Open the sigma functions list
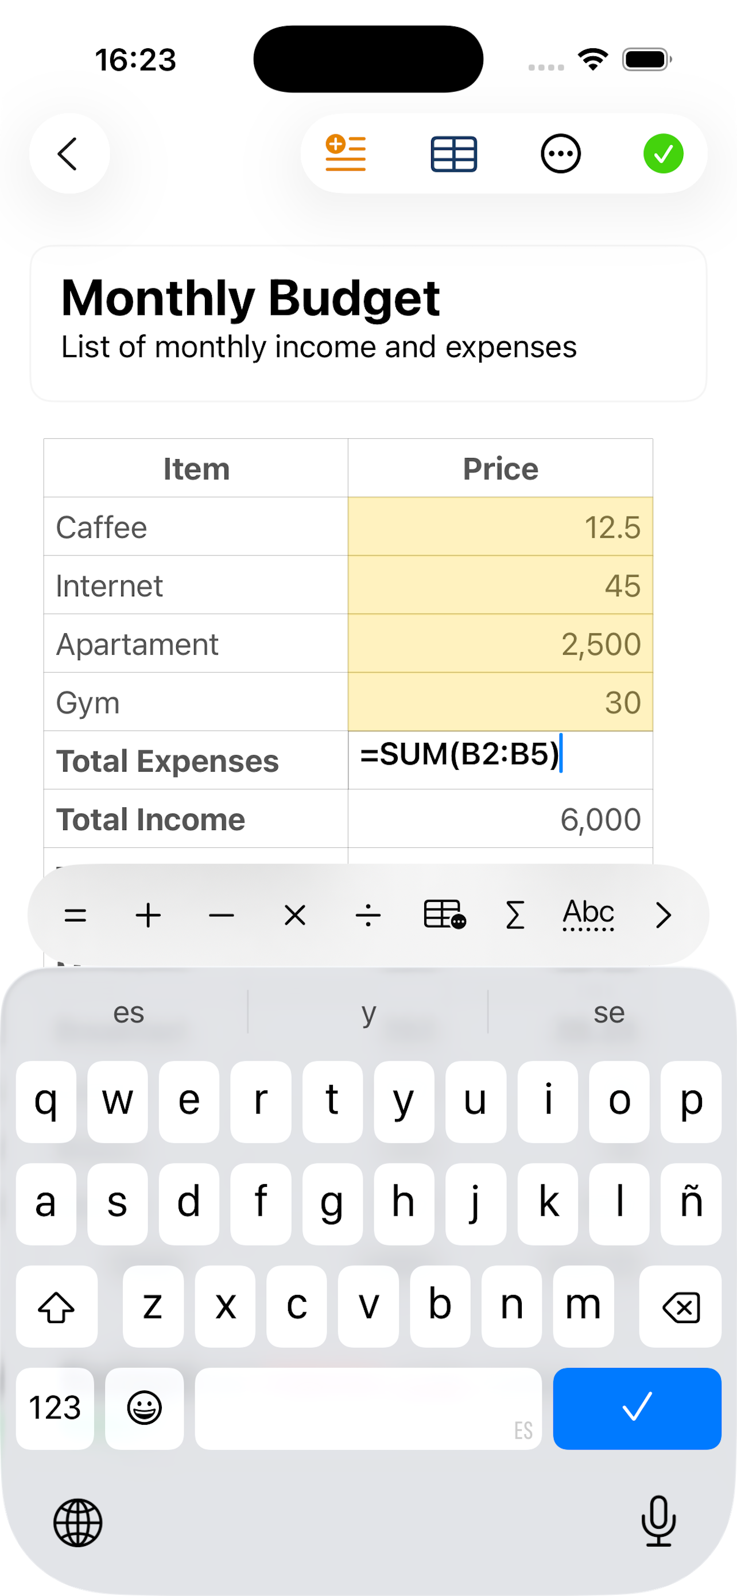 [515, 915]
